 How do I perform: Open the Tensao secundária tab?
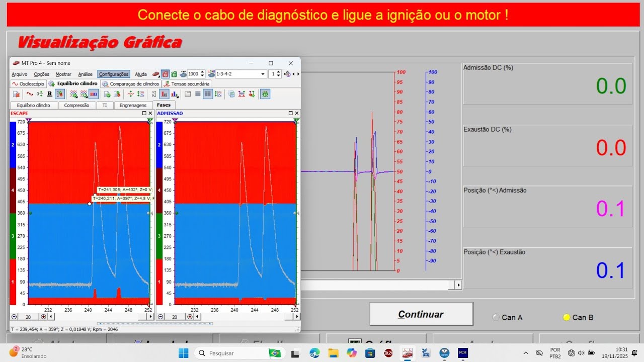[x=187, y=84]
